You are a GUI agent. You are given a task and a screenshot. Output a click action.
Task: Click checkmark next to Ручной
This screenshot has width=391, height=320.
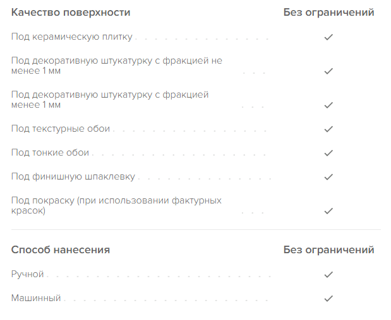(328, 275)
